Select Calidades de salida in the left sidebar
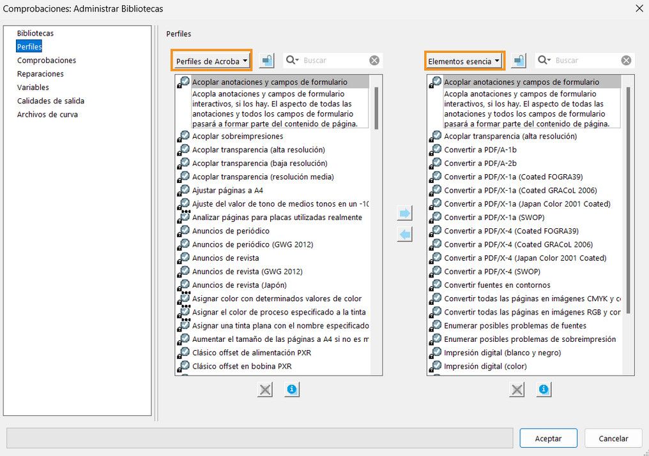The width and height of the screenshot is (649, 456). (51, 101)
